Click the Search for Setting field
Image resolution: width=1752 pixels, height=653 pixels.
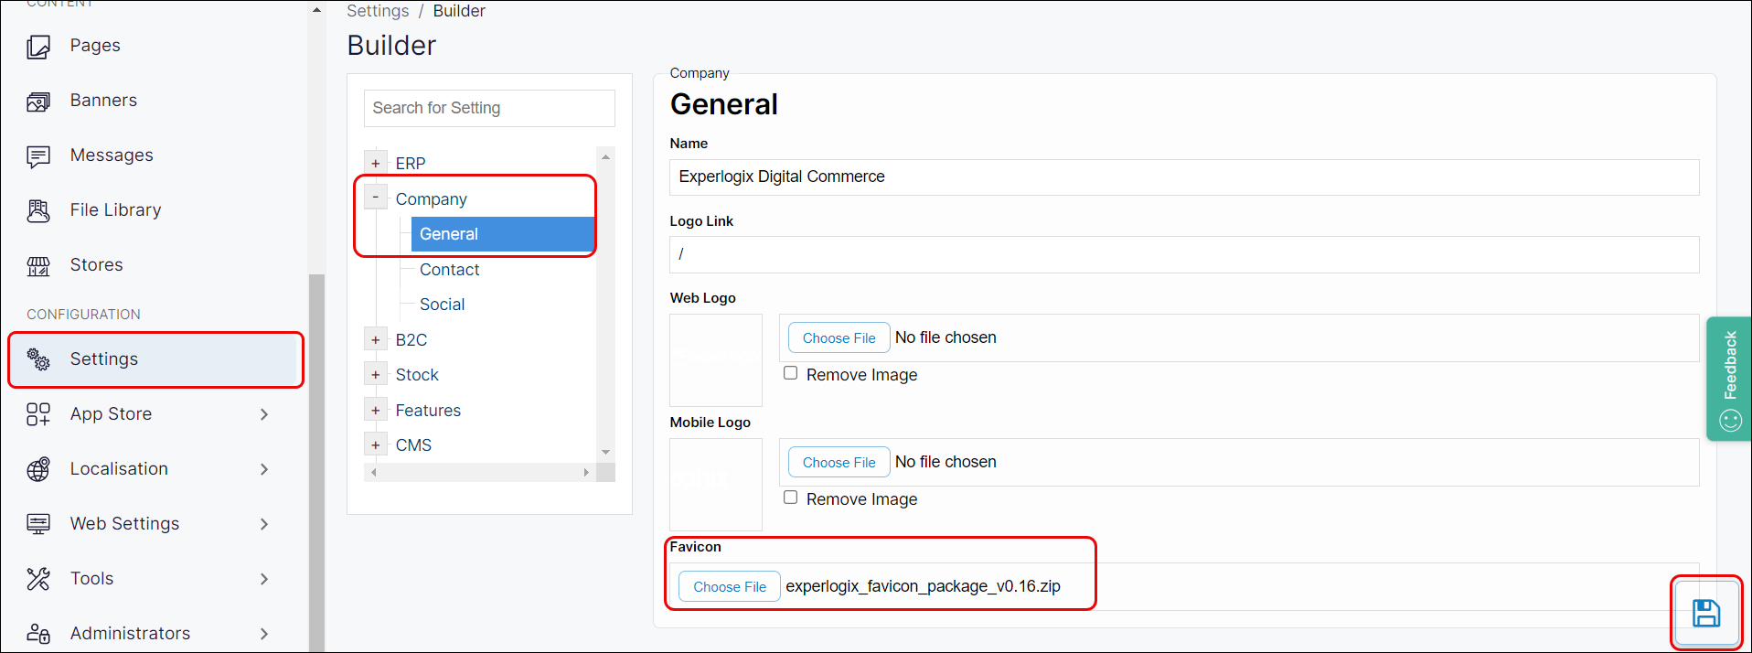(x=489, y=108)
